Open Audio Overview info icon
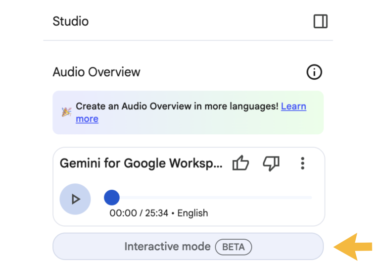This screenshot has height=270, width=380. 314,72
